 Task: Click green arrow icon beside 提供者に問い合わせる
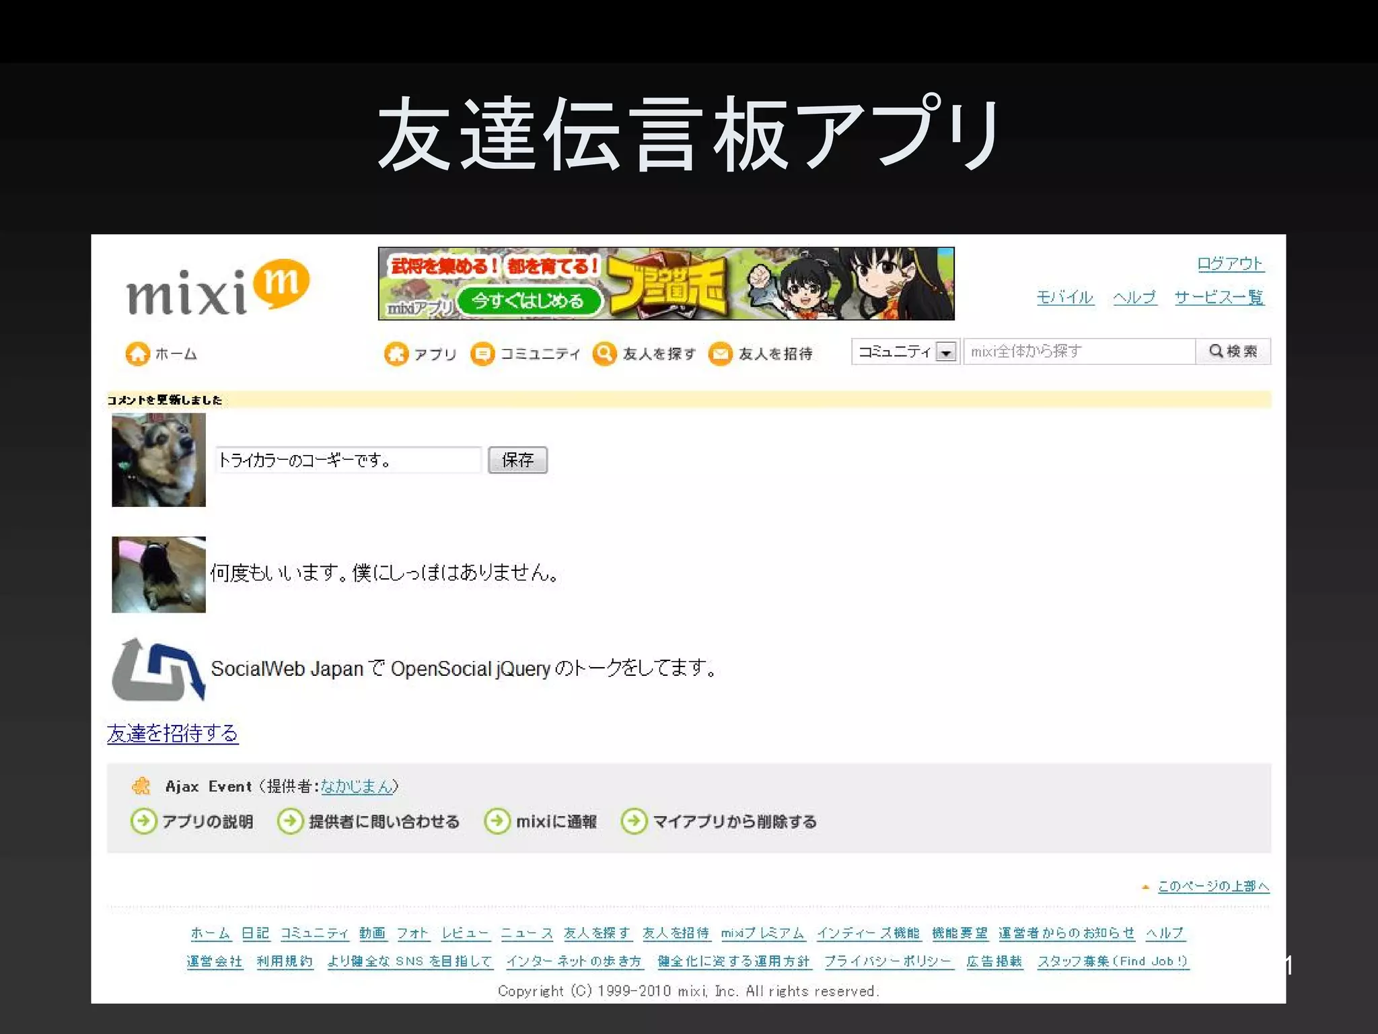click(290, 821)
